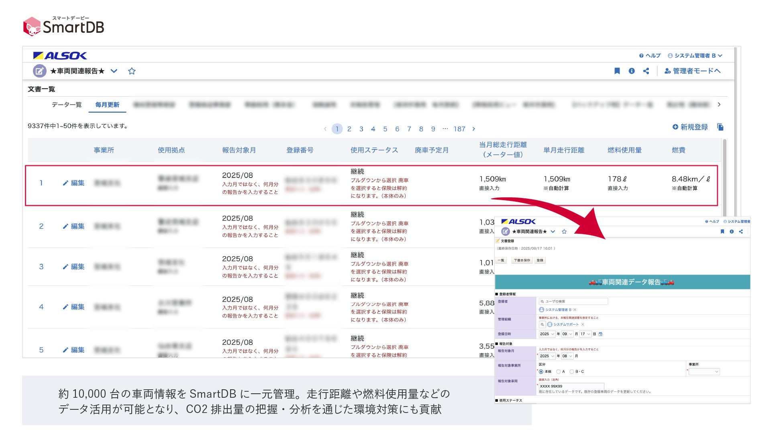Remove システムサポート with its X icon
Image resolution: width=771 pixels, height=433 pixels.
coord(583,324)
